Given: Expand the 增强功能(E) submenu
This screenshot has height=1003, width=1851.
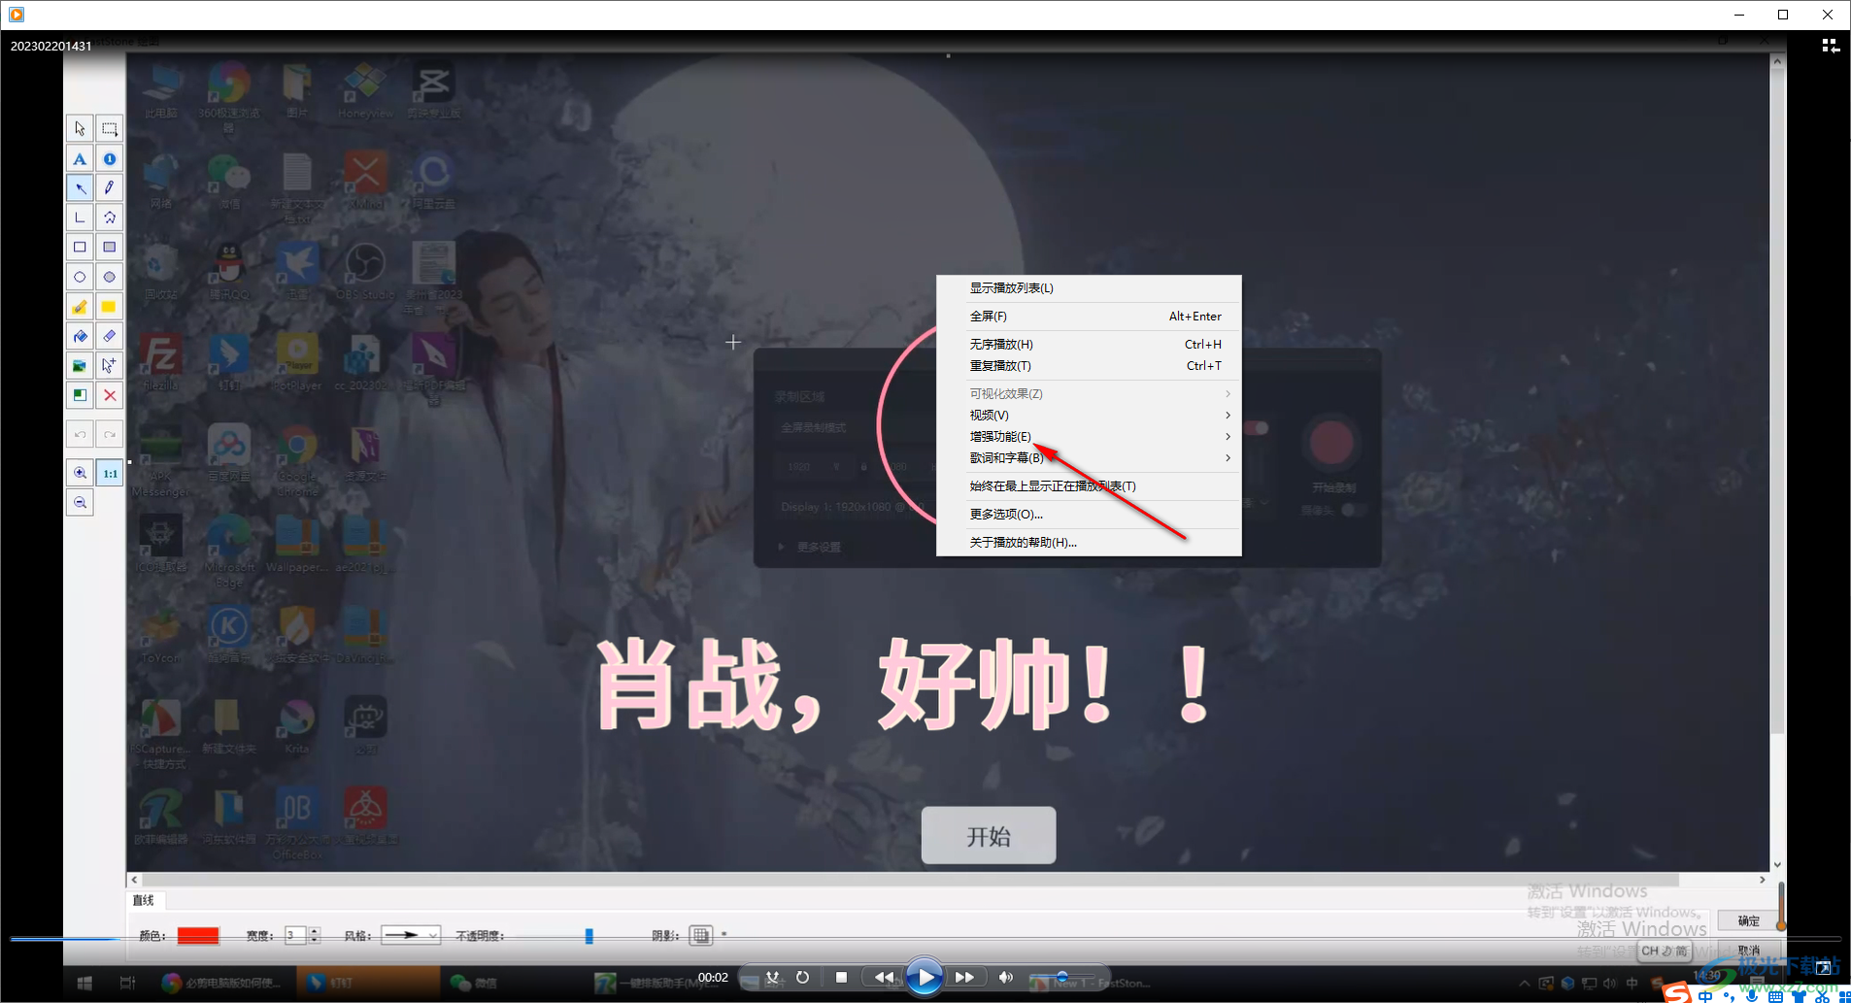Looking at the screenshot, I should (1089, 436).
